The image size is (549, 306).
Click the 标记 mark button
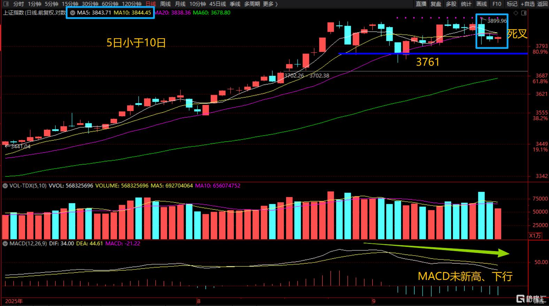point(512,4)
